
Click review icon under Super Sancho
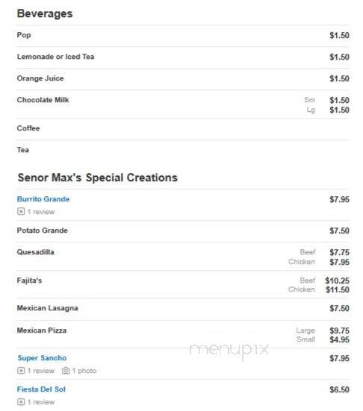click(21, 371)
